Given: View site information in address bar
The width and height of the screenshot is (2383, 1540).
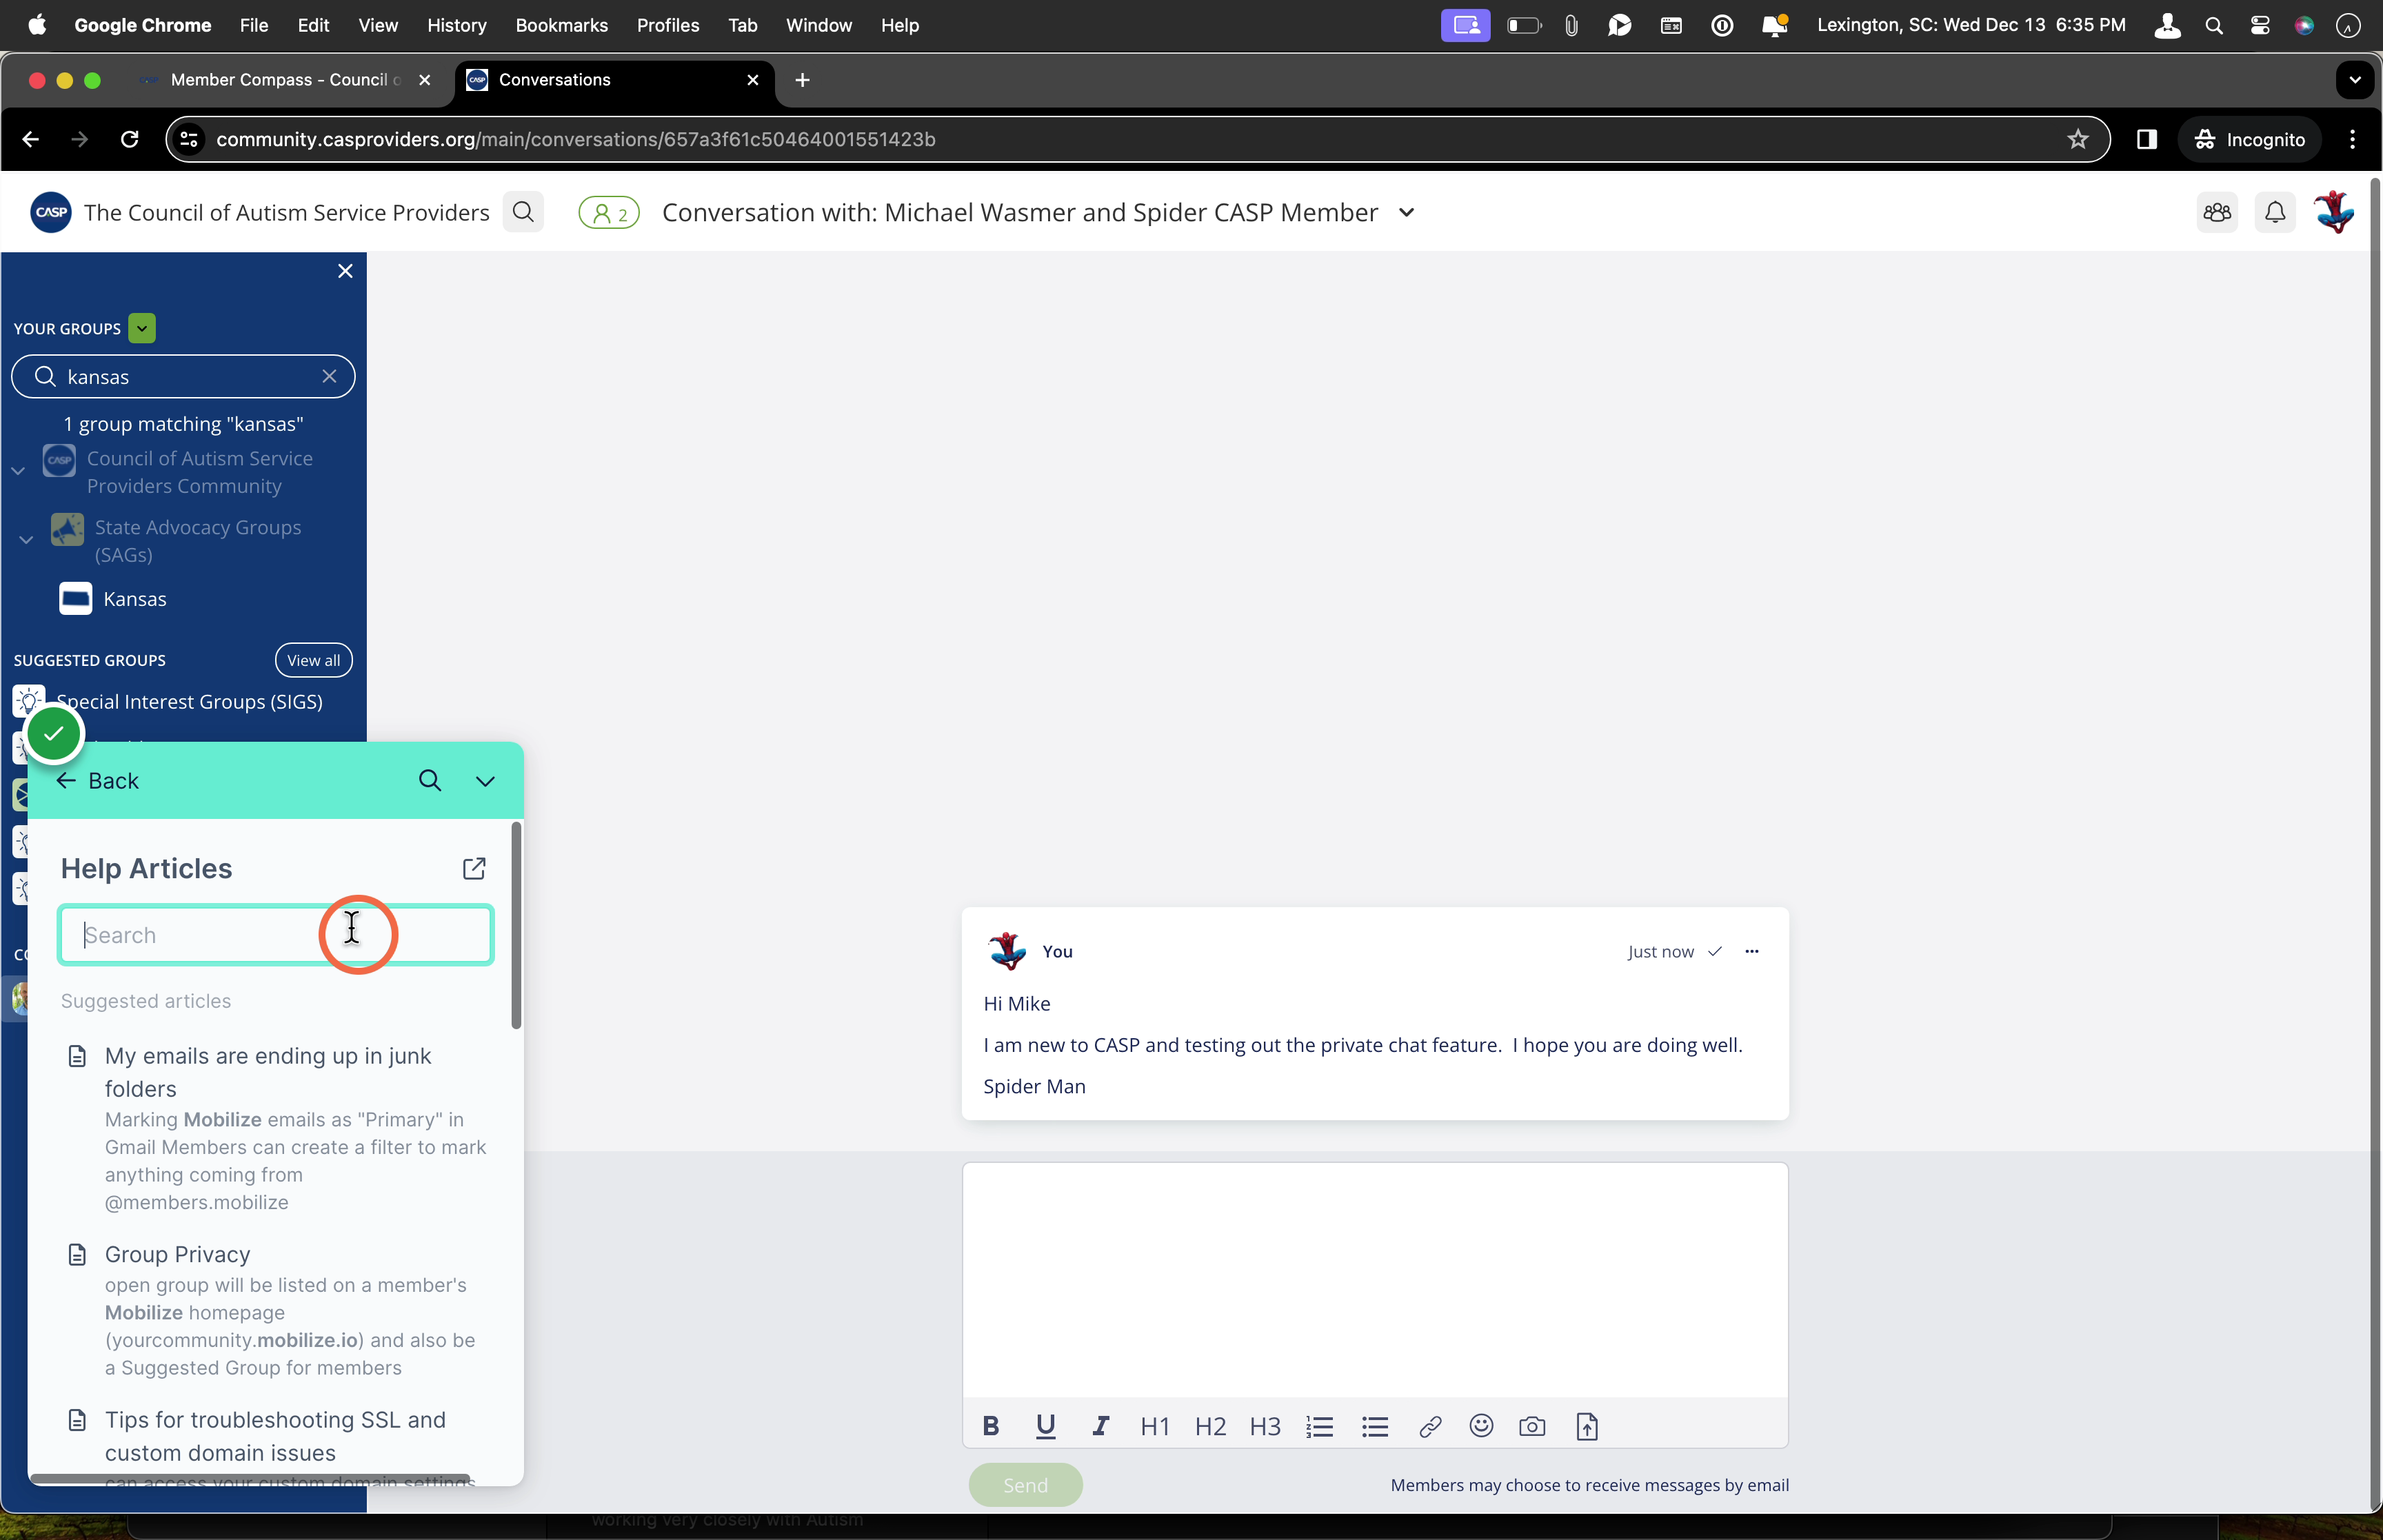Looking at the screenshot, I should 189,139.
